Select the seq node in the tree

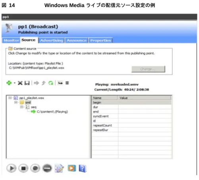(34, 107)
